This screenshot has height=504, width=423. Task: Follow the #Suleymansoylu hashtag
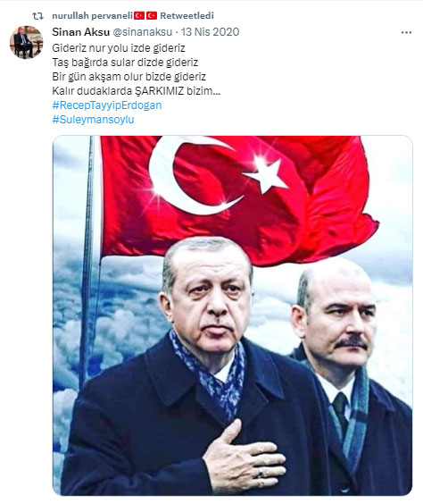tap(93, 120)
